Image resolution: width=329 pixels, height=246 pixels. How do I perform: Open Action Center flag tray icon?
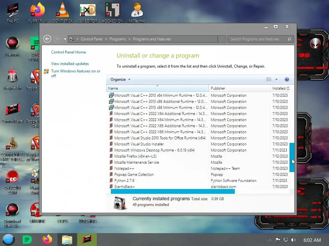(278, 240)
